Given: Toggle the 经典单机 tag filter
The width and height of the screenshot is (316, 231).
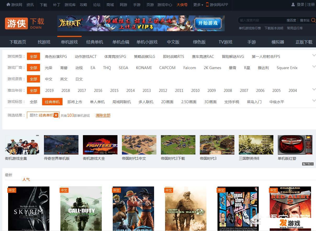Looking at the screenshot, I should click(52, 102).
